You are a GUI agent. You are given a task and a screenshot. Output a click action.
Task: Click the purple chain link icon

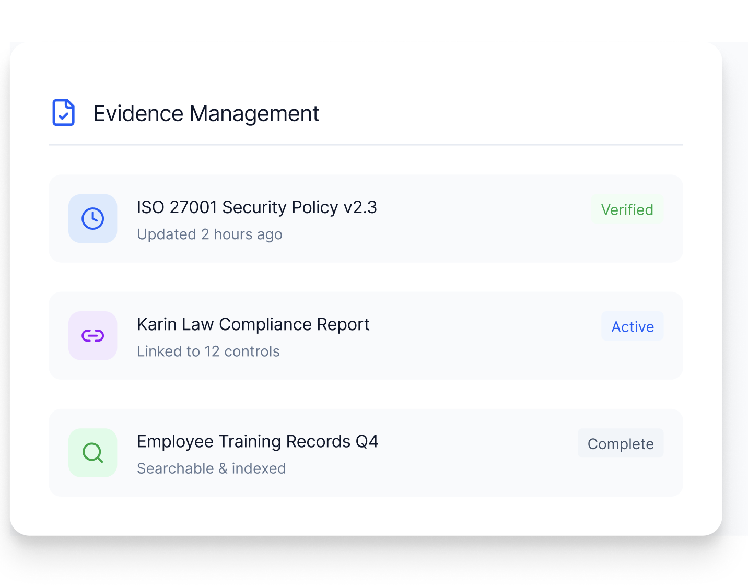click(x=92, y=335)
